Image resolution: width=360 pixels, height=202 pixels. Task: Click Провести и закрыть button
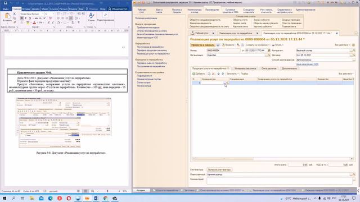coord(202,45)
